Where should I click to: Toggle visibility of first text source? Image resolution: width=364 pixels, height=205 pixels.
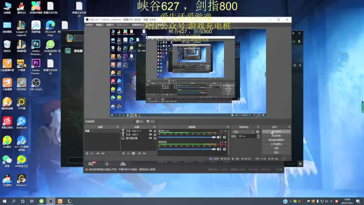coord(151,131)
